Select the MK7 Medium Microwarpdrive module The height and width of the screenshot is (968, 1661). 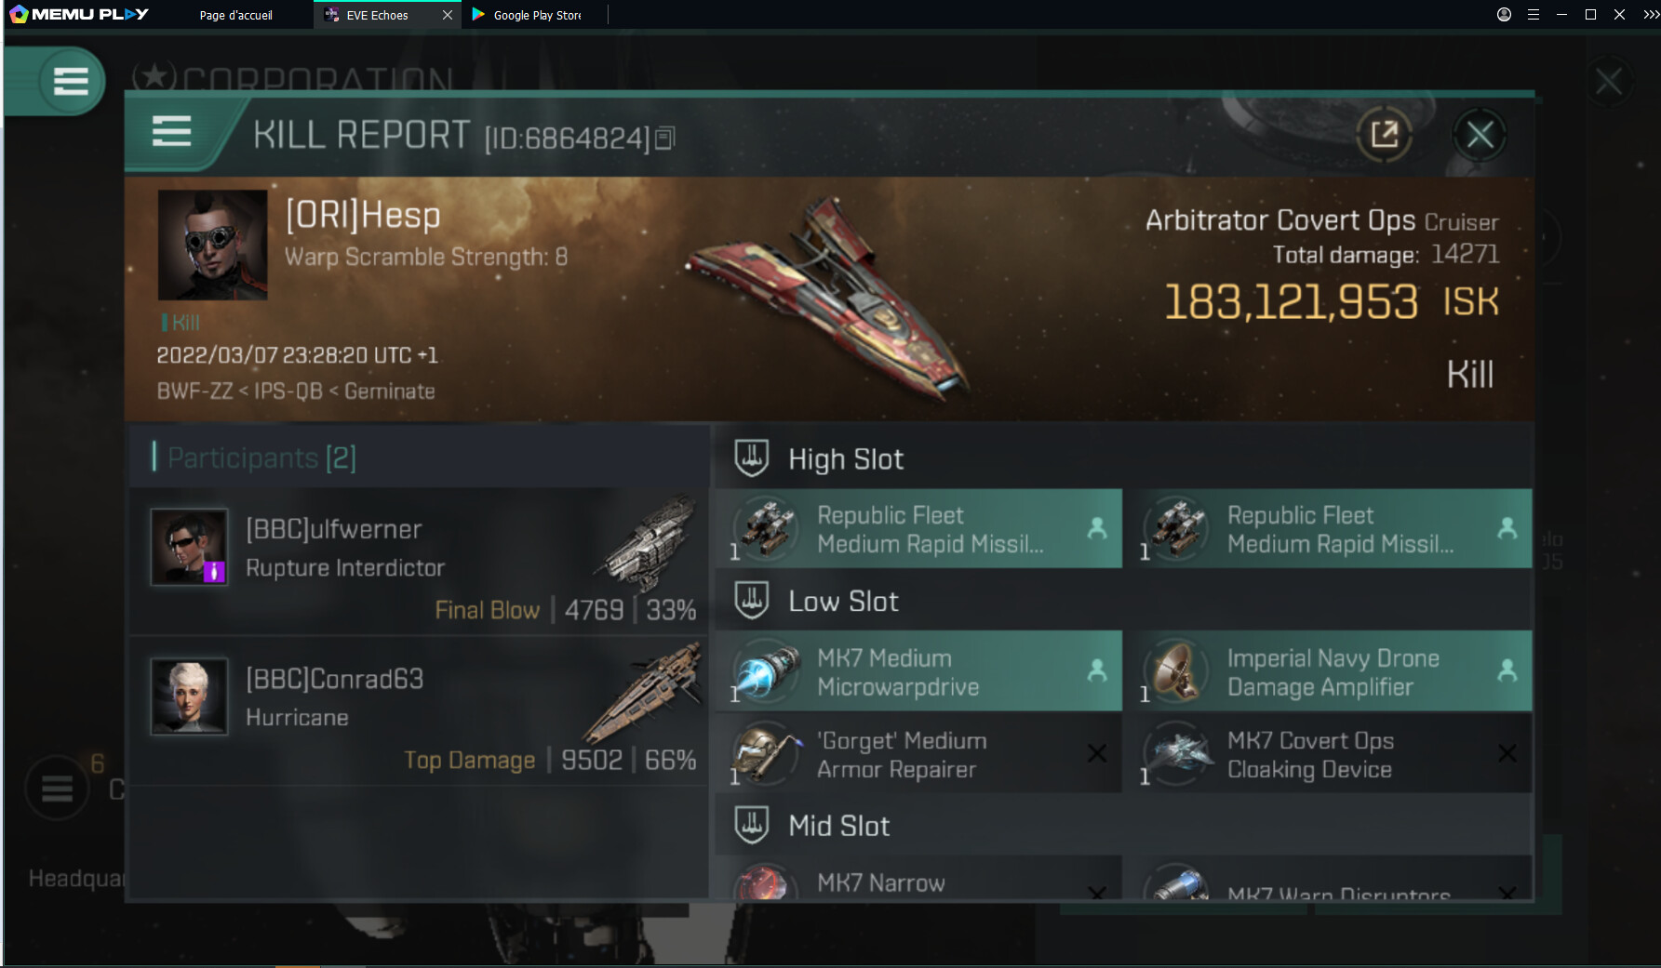tap(918, 671)
